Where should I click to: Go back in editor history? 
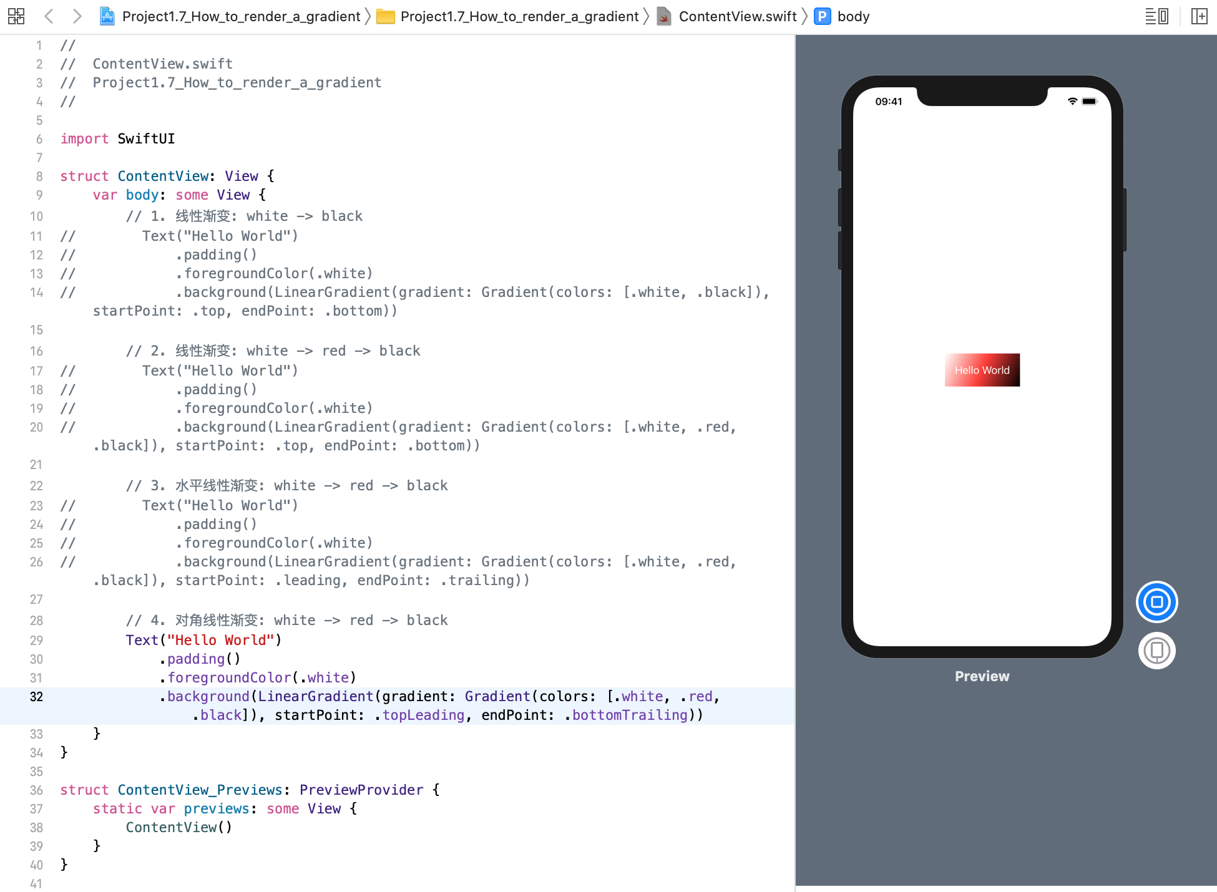49,16
